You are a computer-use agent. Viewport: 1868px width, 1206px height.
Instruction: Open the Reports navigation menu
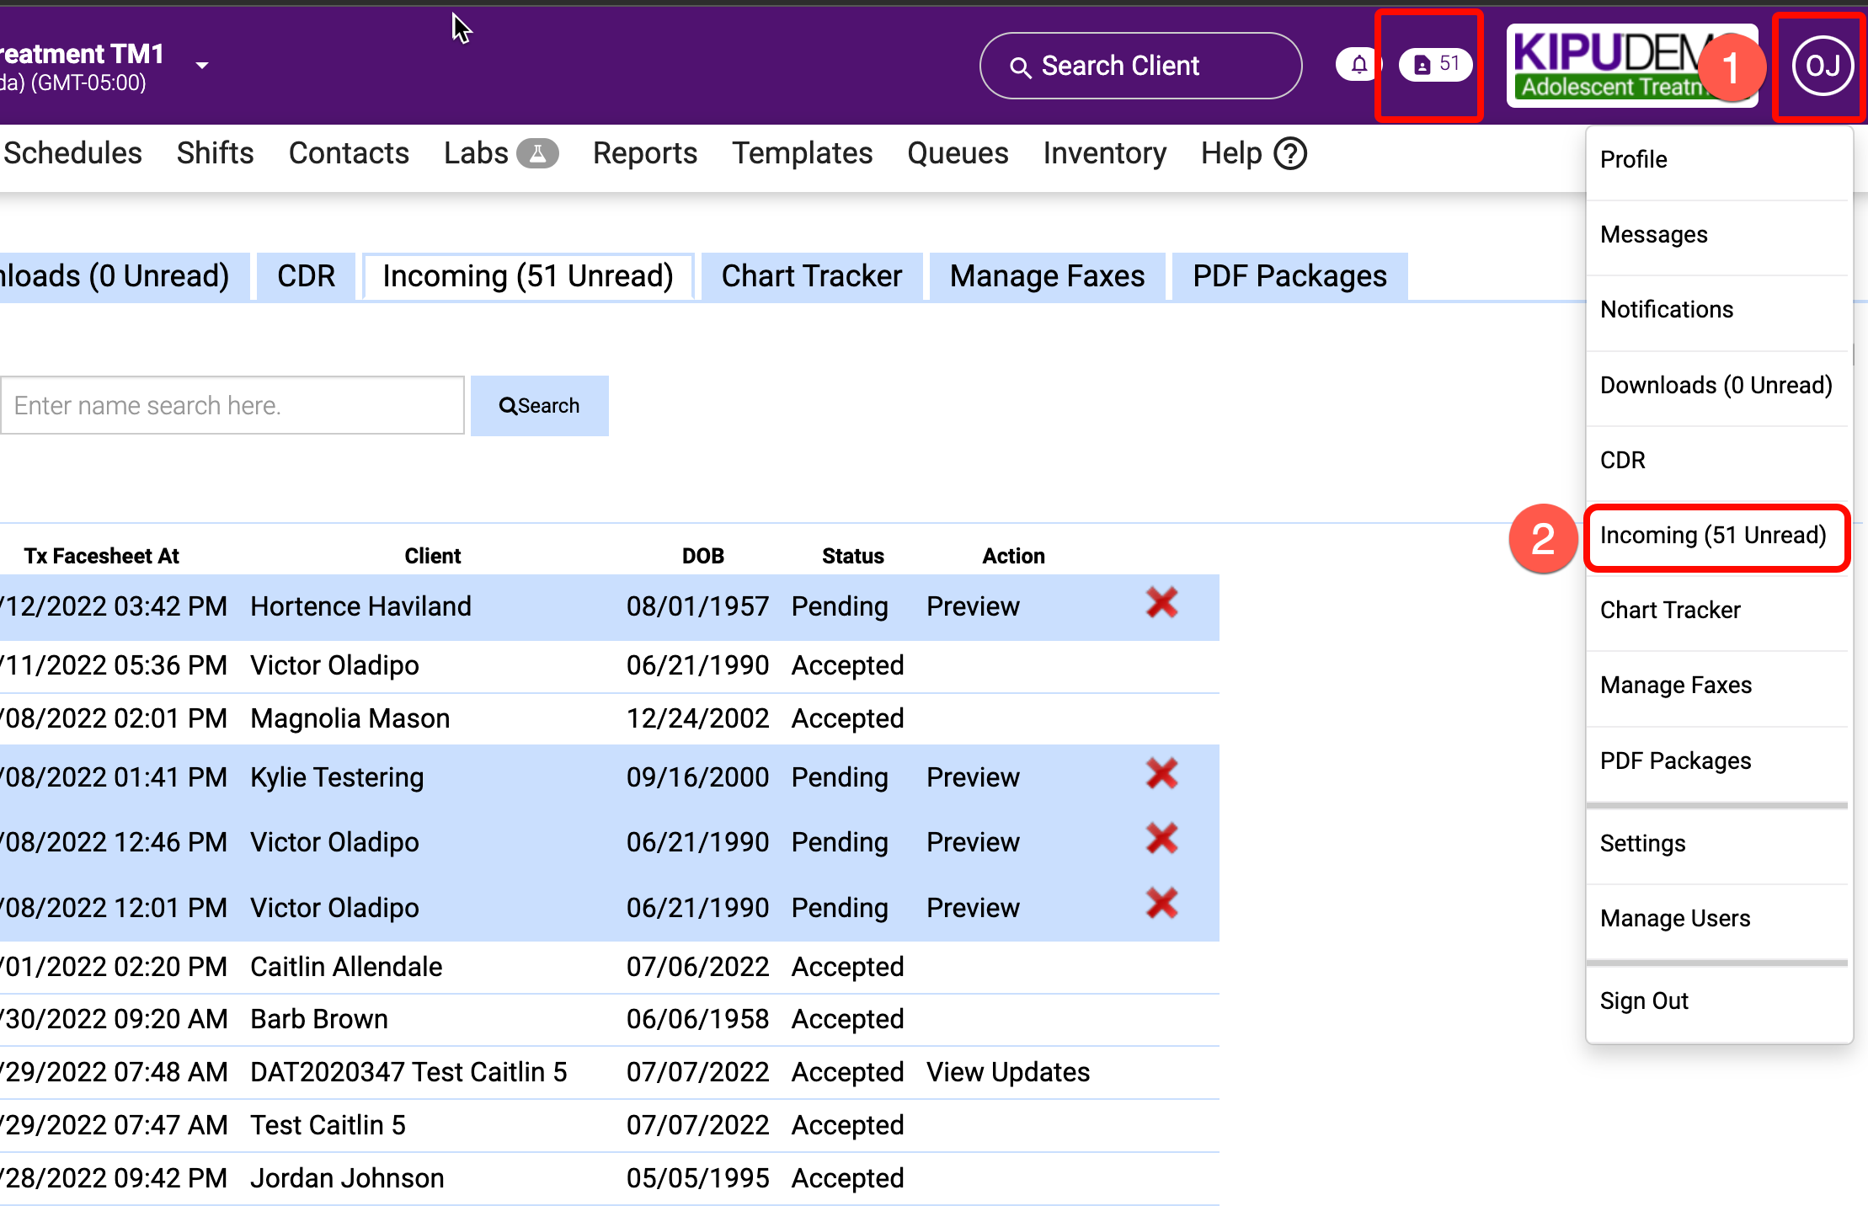point(644,153)
